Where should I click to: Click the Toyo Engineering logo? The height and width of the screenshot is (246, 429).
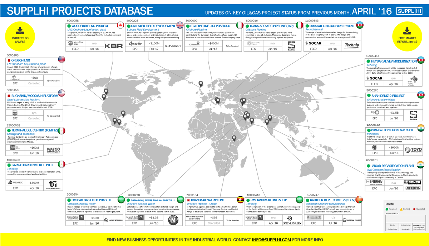click(413, 150)
